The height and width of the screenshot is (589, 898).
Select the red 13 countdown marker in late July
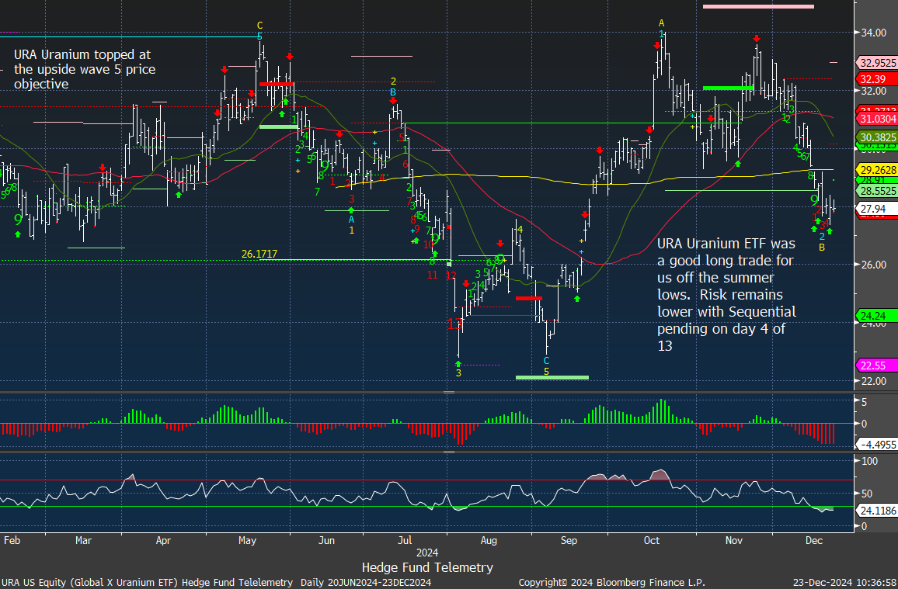[x=454, y=323]
